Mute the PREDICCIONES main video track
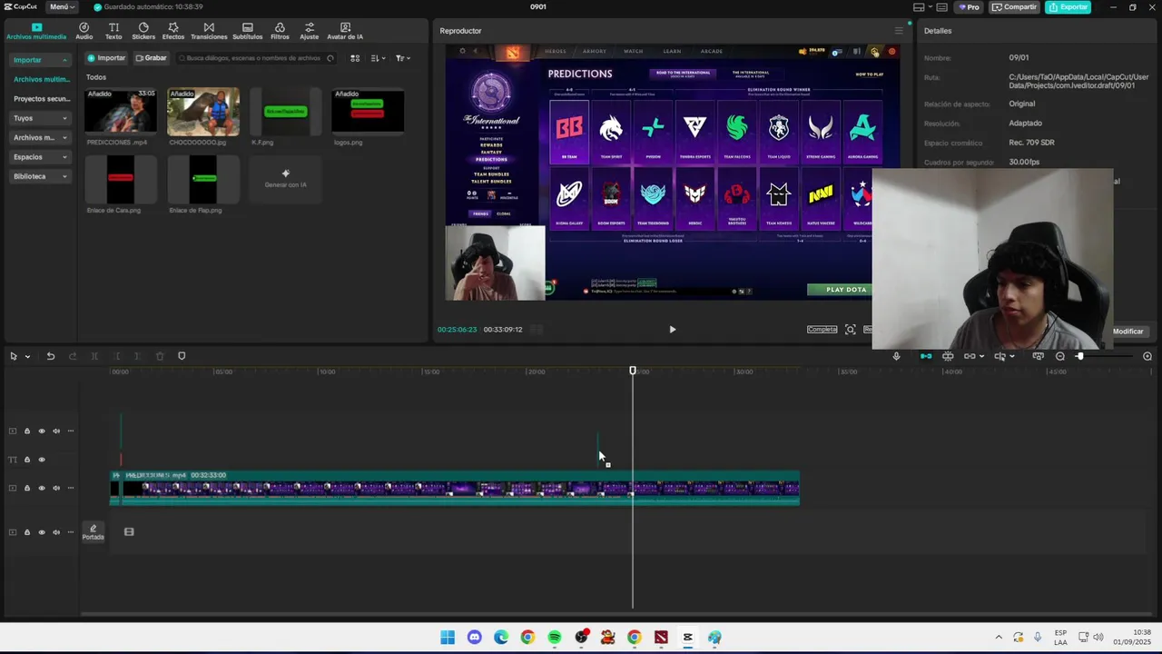The width and height of the screenshot is (1162, 654). click(x=55, y=488)
